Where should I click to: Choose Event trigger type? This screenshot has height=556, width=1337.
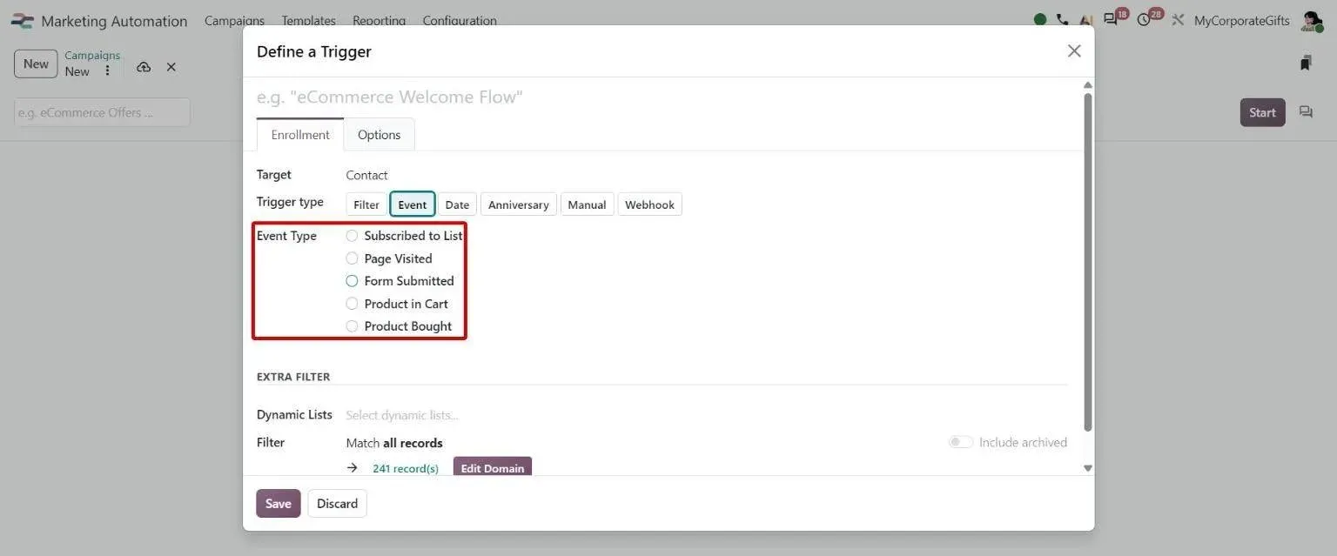tap(413, 204)
